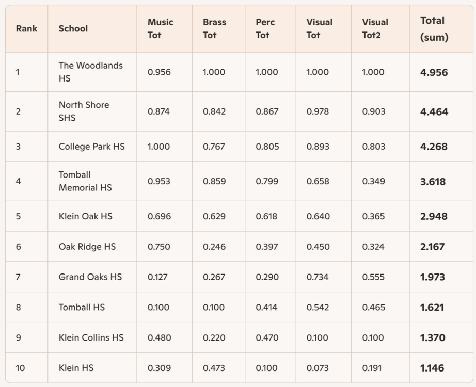
Task: Click the Total (sum) column header
Action: point(434,29)
